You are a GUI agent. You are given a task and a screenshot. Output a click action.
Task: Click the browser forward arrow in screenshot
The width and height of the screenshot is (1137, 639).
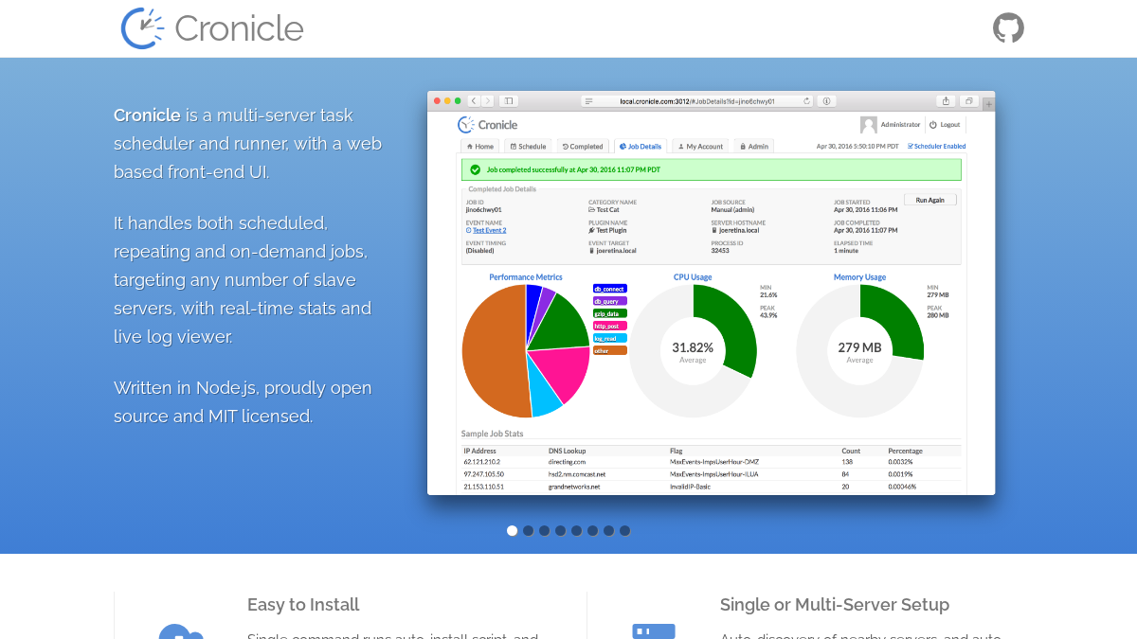point(488,100)
